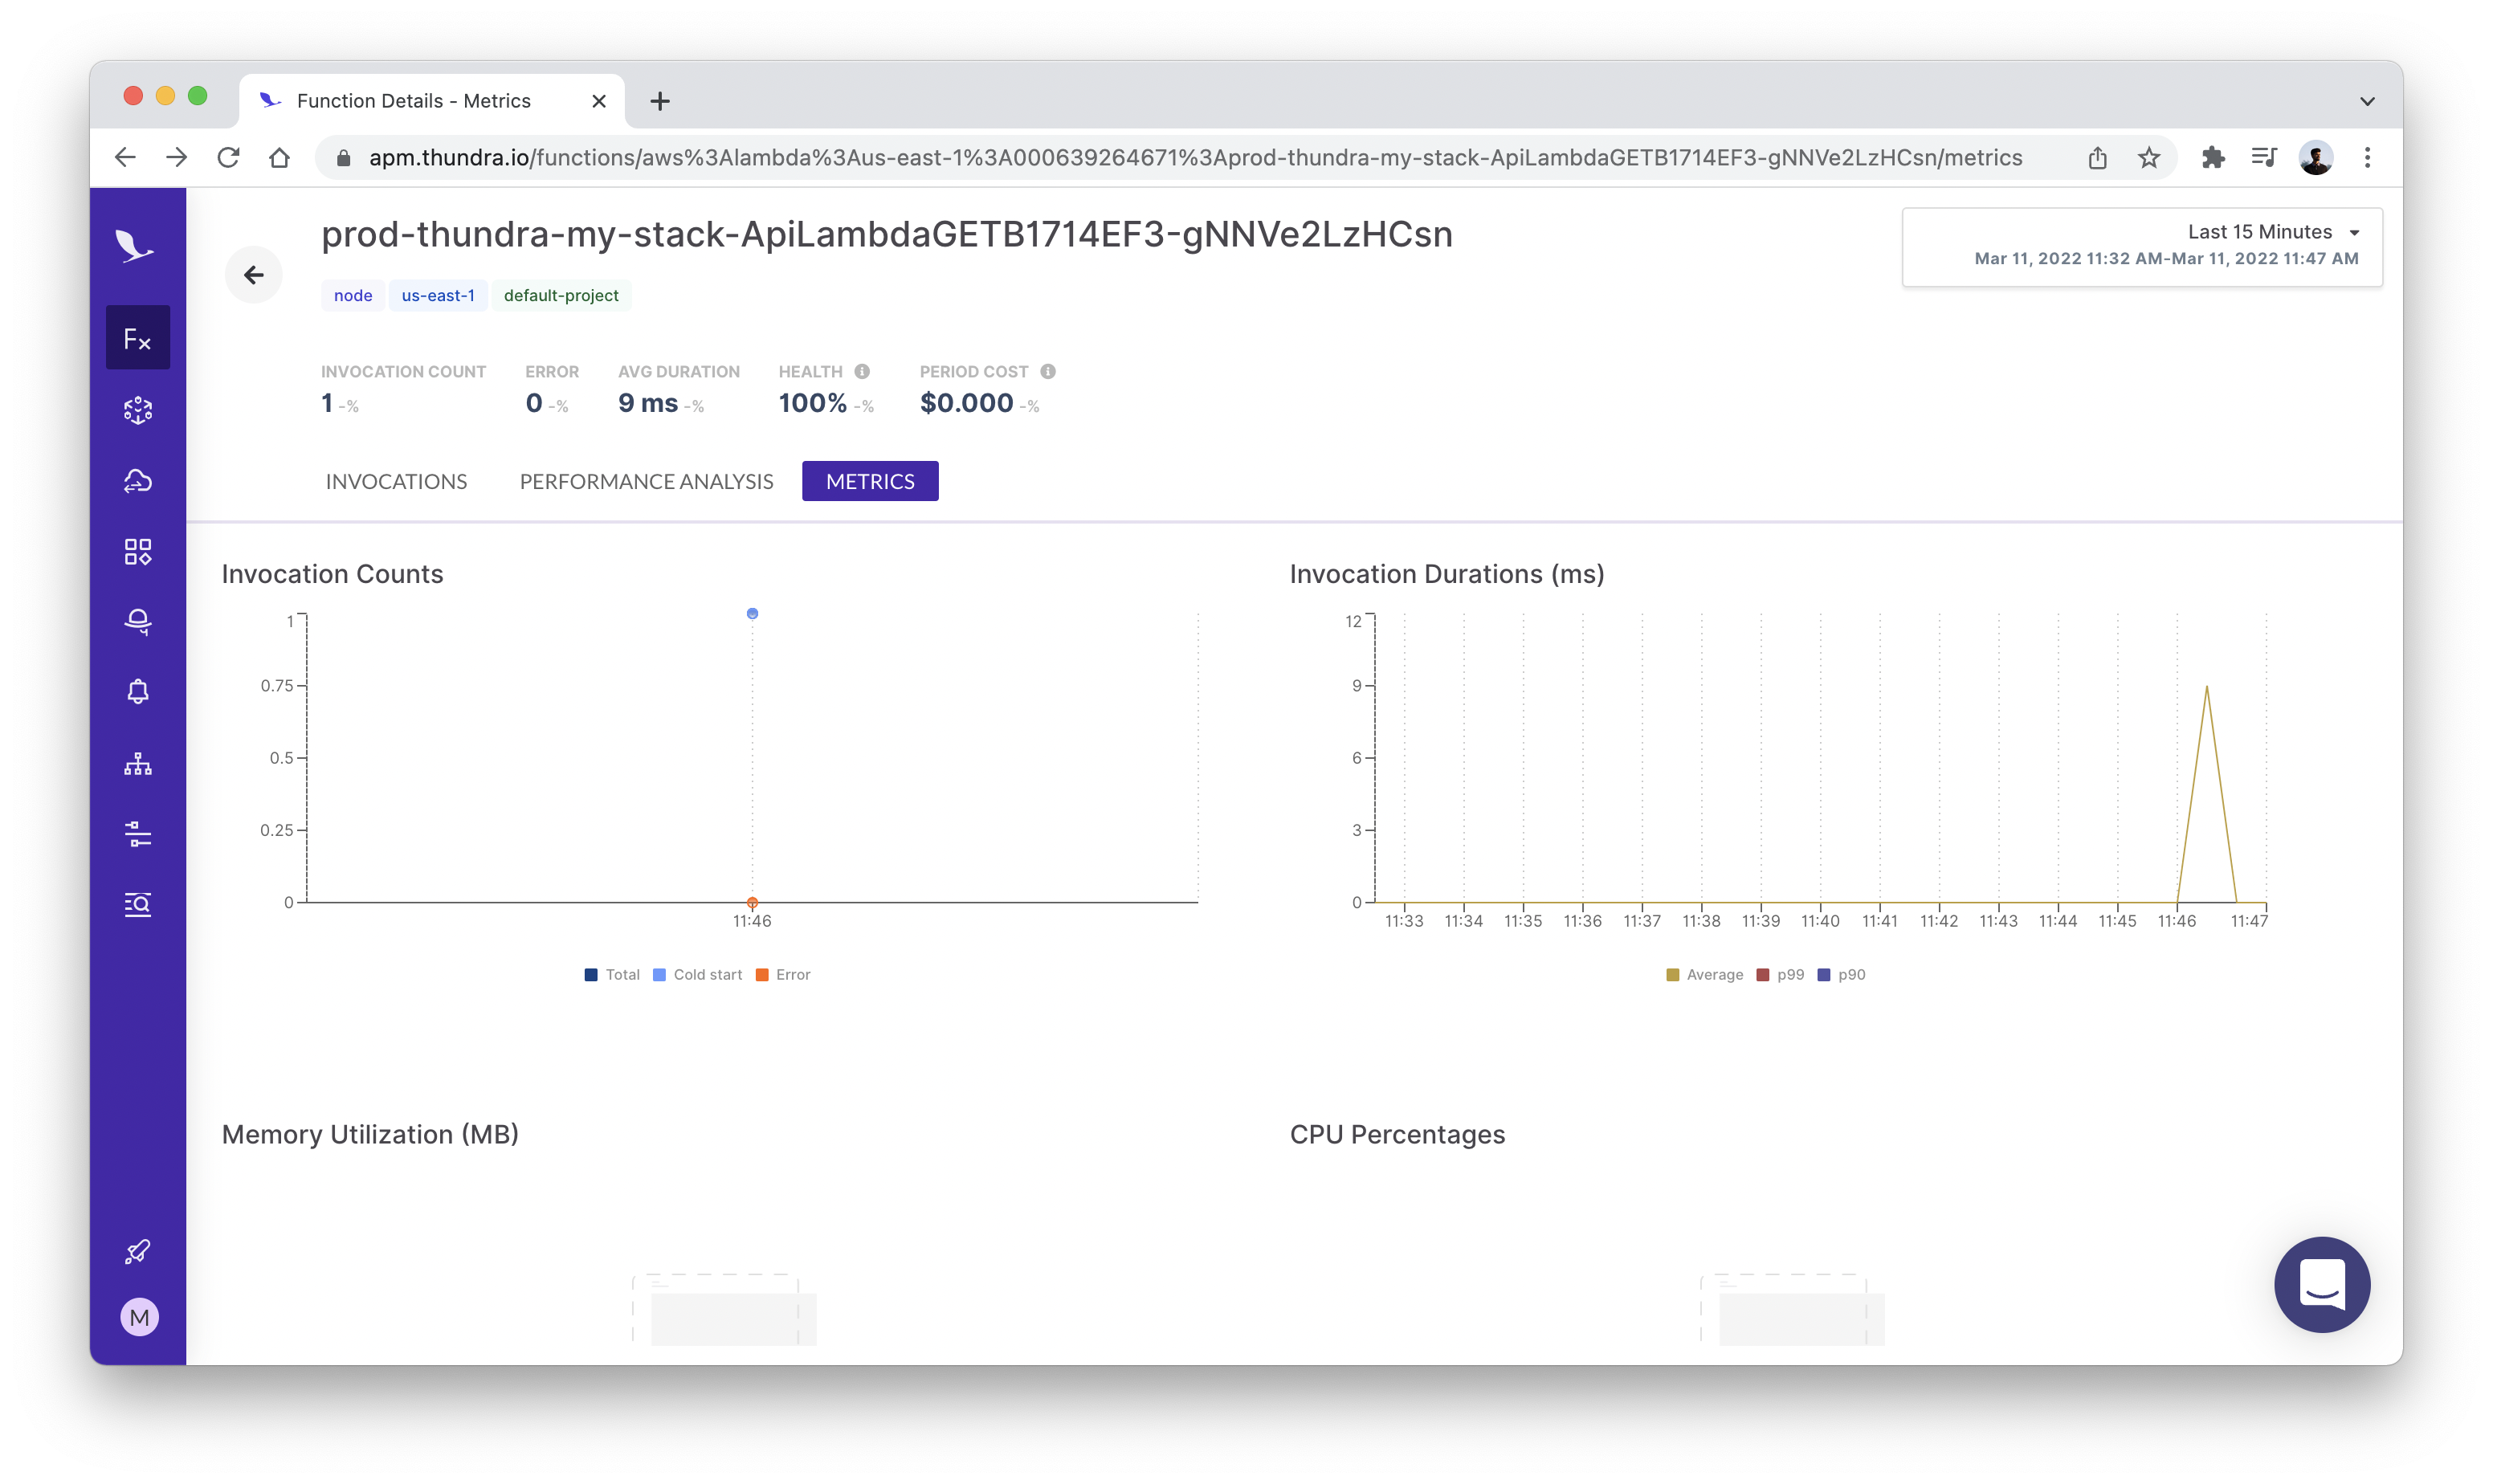Click the Error count value 0
Viewport: 2493px width, 1484px height.
pos(534,403)
